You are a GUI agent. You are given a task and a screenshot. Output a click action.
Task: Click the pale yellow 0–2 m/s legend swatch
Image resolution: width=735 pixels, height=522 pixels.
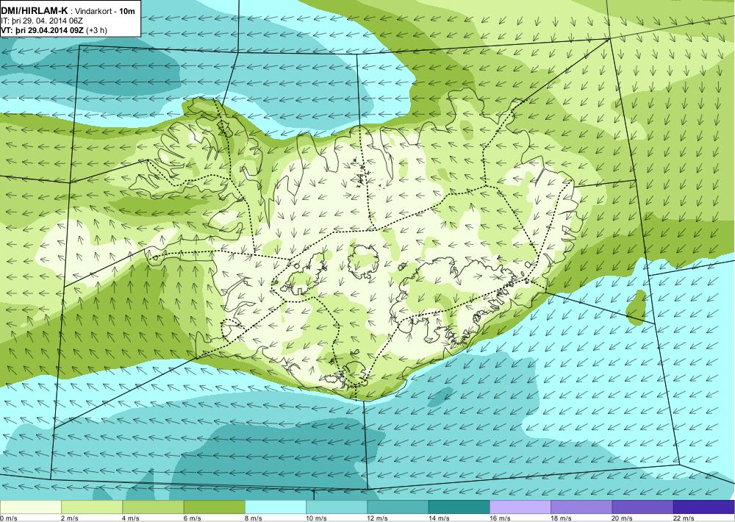pyautogui.click(x=30, y=507)
